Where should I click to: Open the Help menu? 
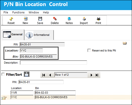pyautogui.click(x=46, y=12)
